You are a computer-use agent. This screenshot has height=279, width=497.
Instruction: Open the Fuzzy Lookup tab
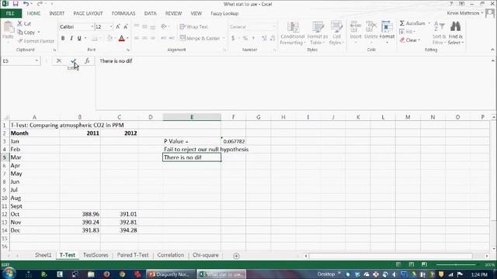[224, 14]
